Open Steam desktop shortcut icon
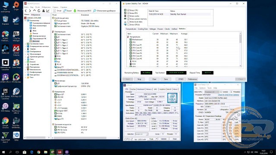Screen dimensions: 276x155 click(16, 21)
